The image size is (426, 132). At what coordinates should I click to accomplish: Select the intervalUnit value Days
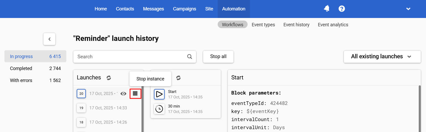click(279, 127)
